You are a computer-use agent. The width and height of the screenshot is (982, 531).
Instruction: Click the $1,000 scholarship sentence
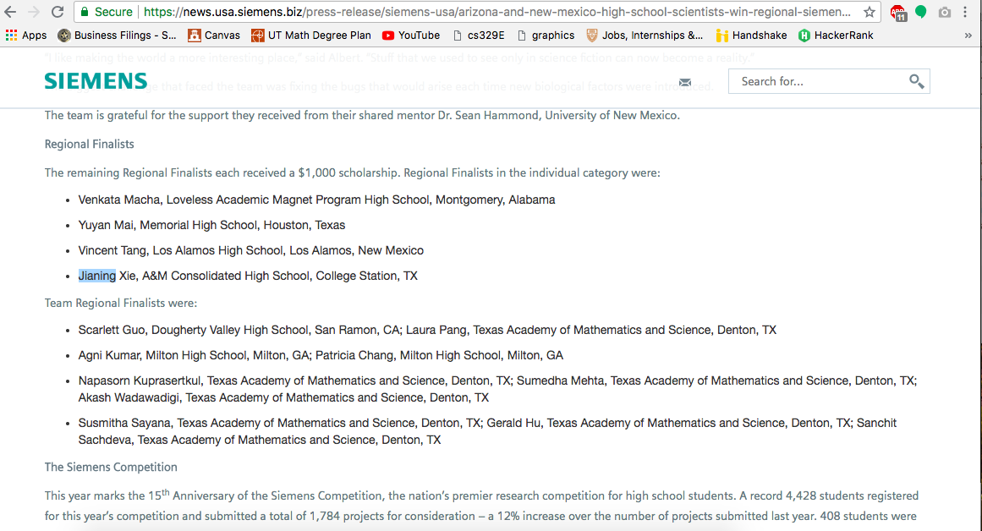(x=352, y=172)
